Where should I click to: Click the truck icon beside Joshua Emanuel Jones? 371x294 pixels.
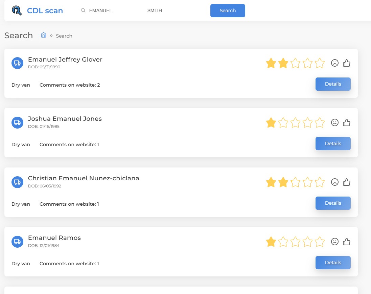coord(17,122)
